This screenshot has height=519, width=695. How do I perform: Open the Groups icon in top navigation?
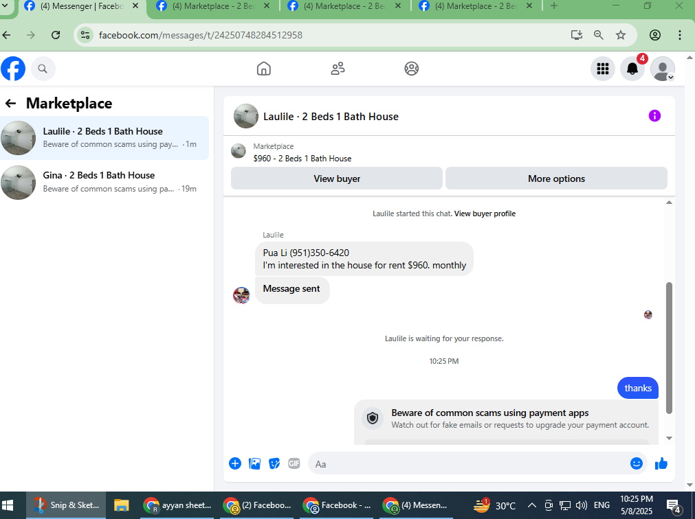(411, 69)
